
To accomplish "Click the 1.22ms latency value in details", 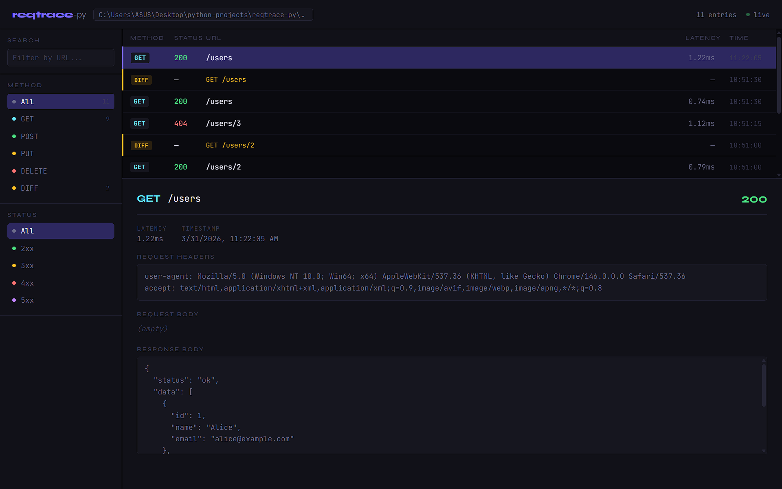I will pyautogui.click(x=150, y=239).
